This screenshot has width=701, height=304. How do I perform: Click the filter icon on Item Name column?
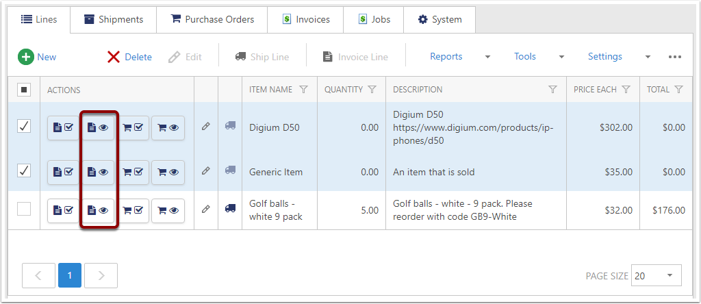[x=304, y=90]
